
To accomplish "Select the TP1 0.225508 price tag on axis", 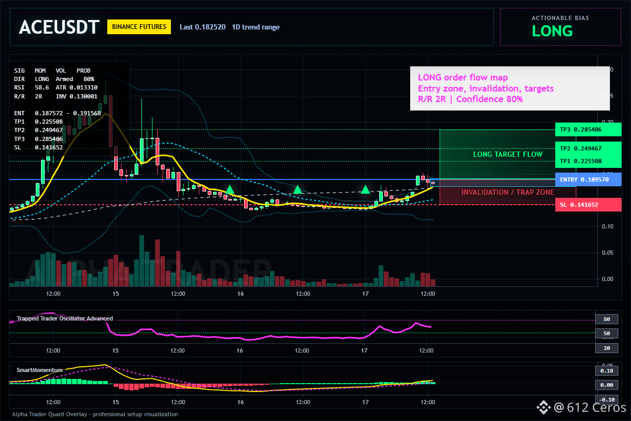I will pos(588,161).
